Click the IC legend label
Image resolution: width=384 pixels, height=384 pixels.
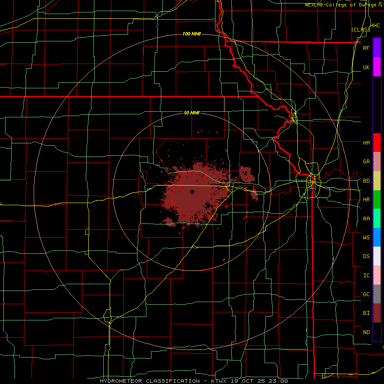[x=366, y=276]
